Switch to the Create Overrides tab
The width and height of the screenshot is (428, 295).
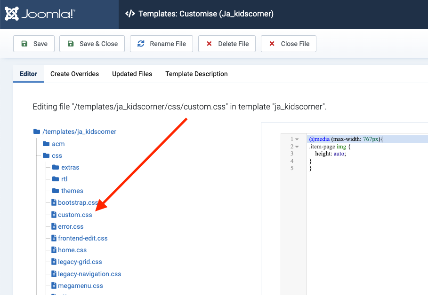74,74
